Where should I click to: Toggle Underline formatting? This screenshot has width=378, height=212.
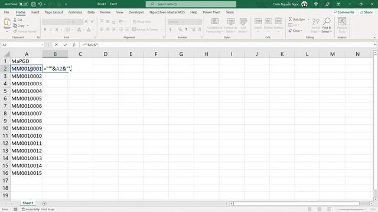pos(57,29)
